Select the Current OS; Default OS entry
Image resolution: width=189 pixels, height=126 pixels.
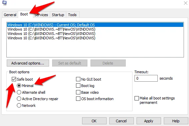click(x=95, y=25)
